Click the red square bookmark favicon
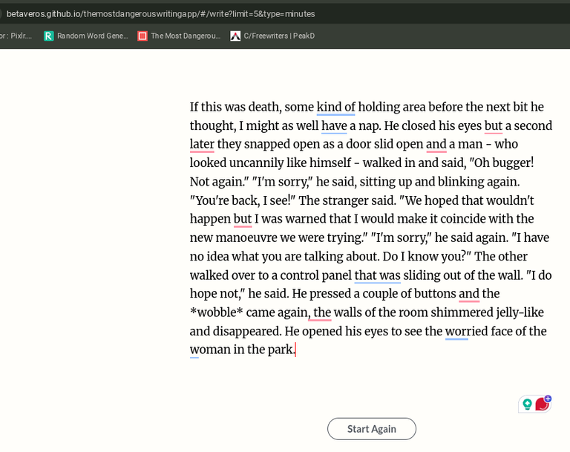Viewport: 570px width, 452px height. click(x=142, y=36)
